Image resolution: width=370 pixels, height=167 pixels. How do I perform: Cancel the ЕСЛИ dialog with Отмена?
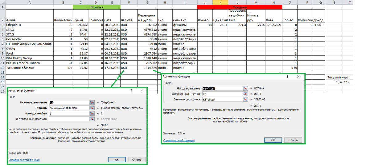coord(293,140)
